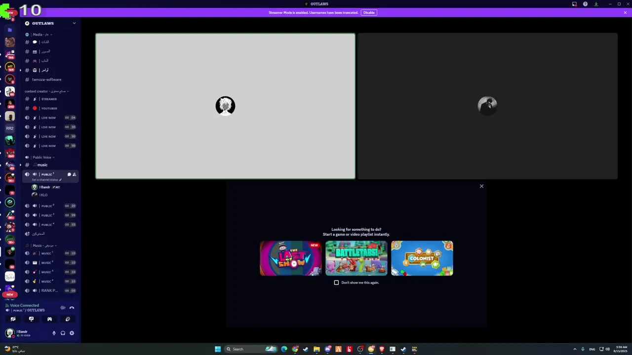Mute microphone in user panel

tap(54, 333)
